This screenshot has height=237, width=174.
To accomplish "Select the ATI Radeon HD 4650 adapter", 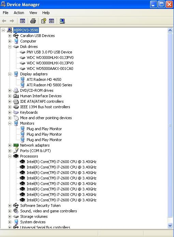I will click(44, 79).
